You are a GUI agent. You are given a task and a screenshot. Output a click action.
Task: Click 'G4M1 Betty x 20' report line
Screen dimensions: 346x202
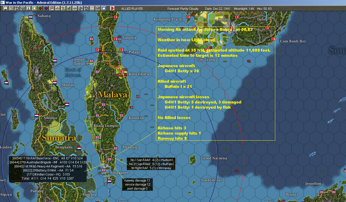182,71
